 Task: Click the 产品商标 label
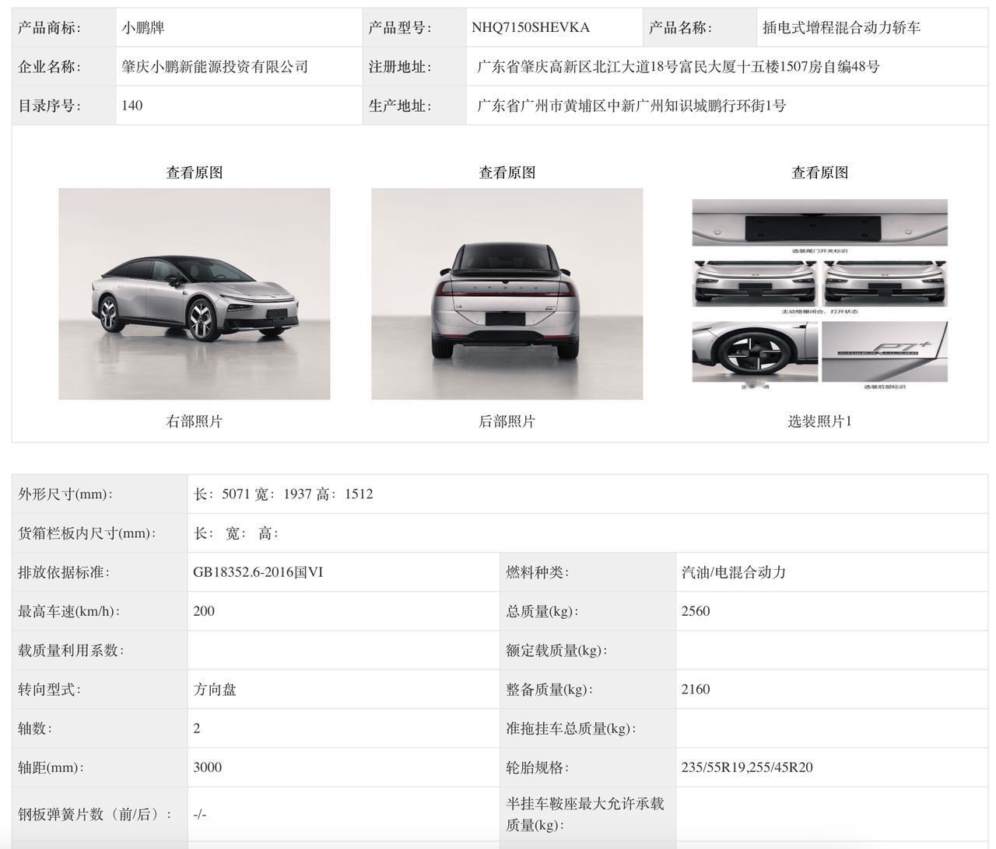50,28
